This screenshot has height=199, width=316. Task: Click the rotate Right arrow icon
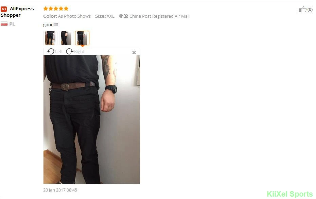70,51
